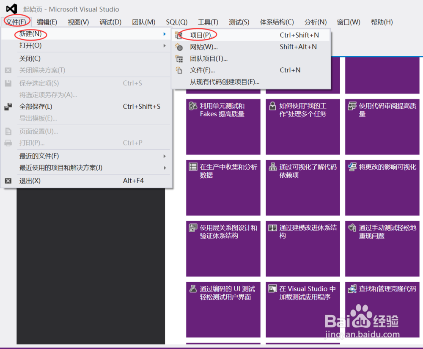The height and width of the screenshot is (349, 423).
Task: Open the 编辑(E) menu
Action: [47, 22]
